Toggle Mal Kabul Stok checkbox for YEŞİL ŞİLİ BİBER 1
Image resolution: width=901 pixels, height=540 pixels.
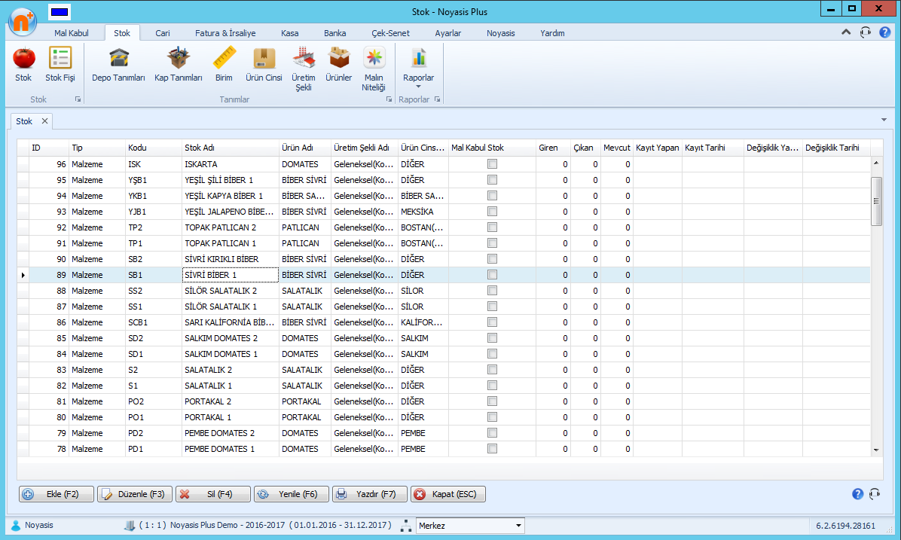(x=492, y=180)
